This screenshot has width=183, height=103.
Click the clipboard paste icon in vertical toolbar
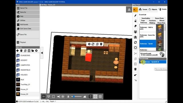point(135,64)
